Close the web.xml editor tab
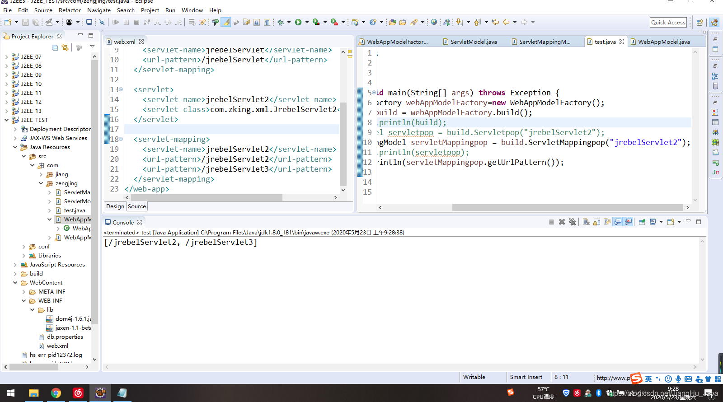The height and width of the screenshot is (402, 723). tap(141, 42)
